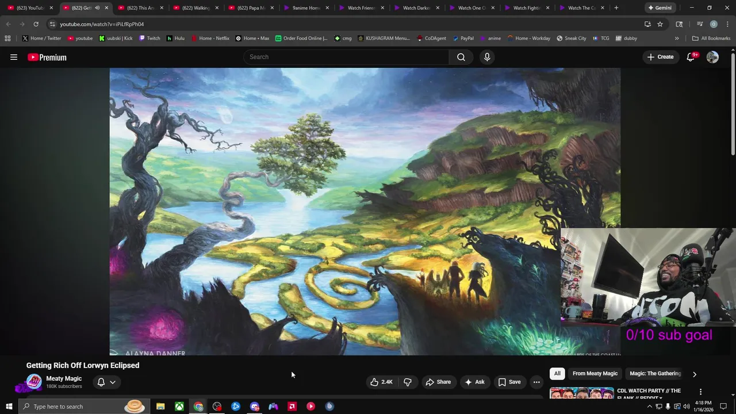Open Meaty Magic channel avatar
This screenshot has width=736, height=414.
(34, 382)
